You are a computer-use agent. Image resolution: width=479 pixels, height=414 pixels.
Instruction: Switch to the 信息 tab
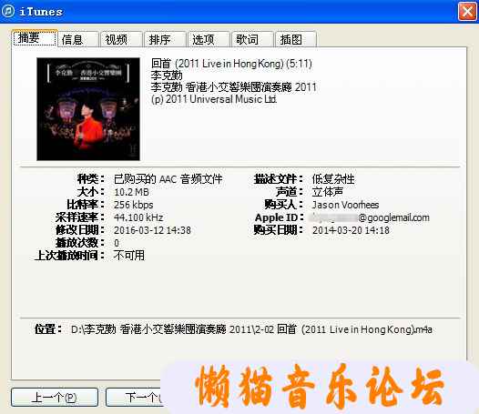click(x=78, y=40)
